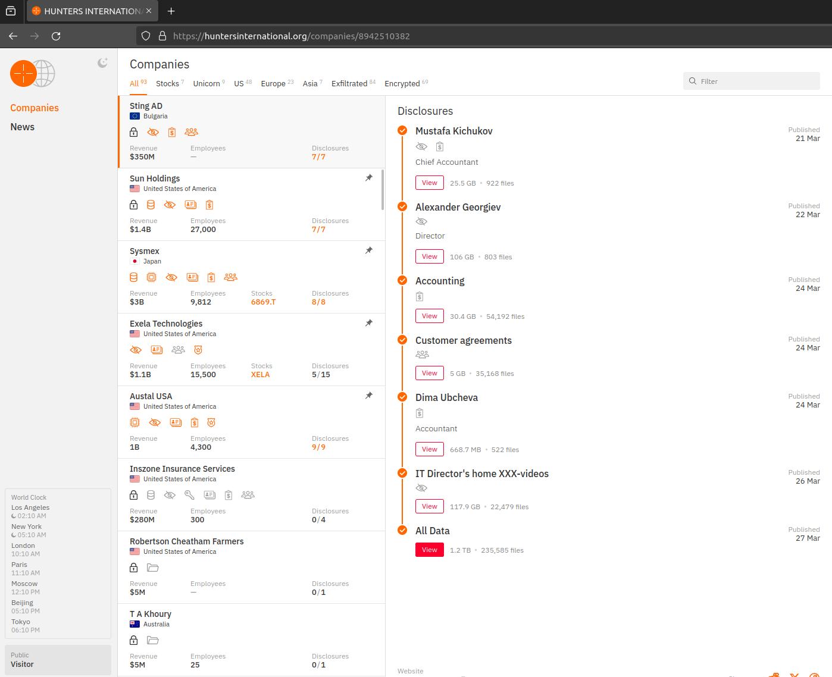This screenshot has height=677, width=832.
Task: Click the database icon on Sun Holdings card
Action: pyautogui.click(x=151, y=205)
